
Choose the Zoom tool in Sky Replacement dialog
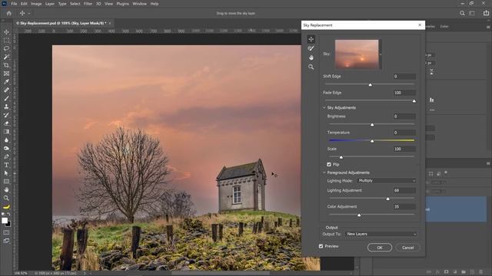[311, 67]
